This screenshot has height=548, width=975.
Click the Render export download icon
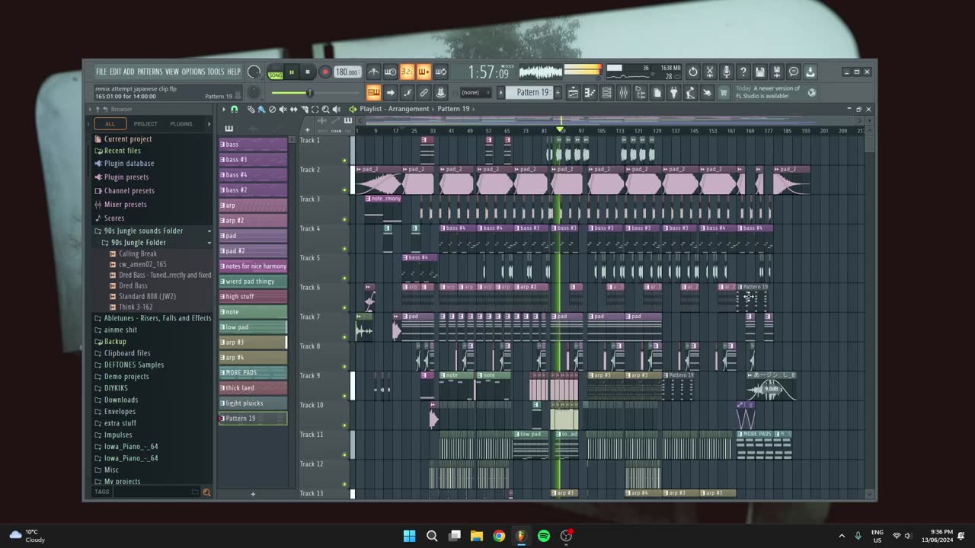(810, 72)
